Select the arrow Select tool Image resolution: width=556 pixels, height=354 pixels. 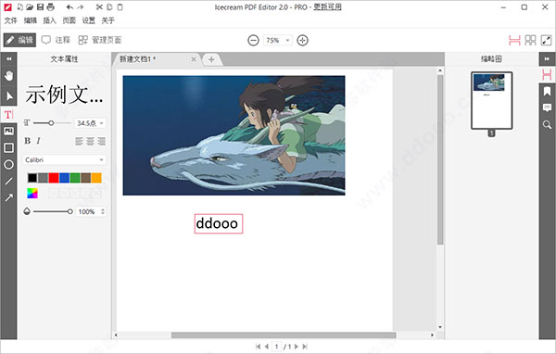tap(9, 95)
